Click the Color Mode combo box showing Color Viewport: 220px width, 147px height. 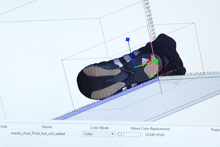tap(97, 134)
